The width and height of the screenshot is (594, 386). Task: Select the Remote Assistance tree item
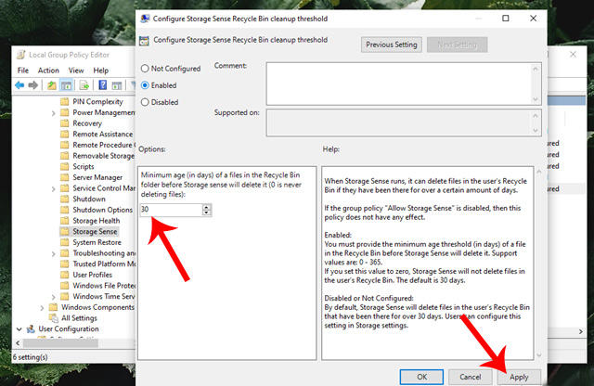tap(103, 135)
